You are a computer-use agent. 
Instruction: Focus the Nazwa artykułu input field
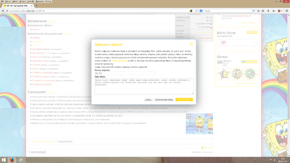point(125,73)
